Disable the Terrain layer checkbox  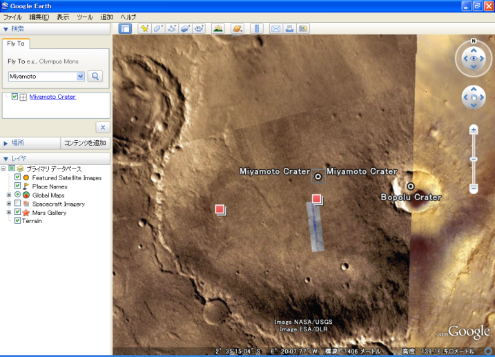[18, 221]
